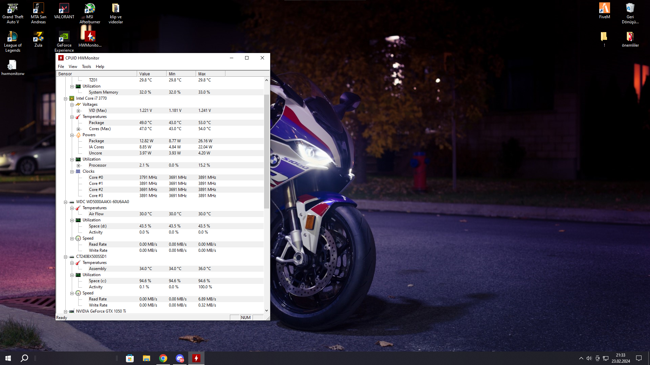Click the Intel Core i7 3770 chip icon
Viewport: 650px width, 365px height.
[x=72, y=98]
